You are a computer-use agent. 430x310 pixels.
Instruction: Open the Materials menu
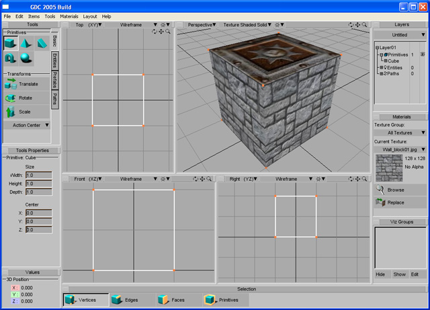coord(69,16)
